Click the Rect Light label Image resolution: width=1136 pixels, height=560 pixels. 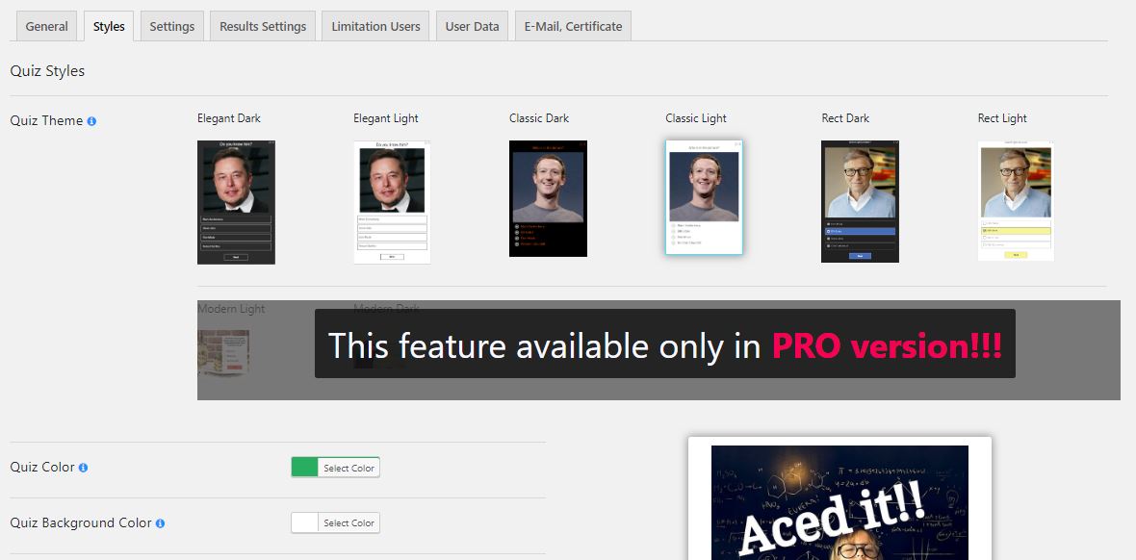pyautogui.click(x=1003, y=118)
